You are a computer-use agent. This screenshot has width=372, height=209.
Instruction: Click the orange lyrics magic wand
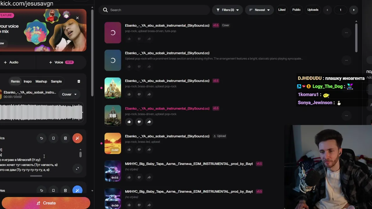(x=77, y=138)
